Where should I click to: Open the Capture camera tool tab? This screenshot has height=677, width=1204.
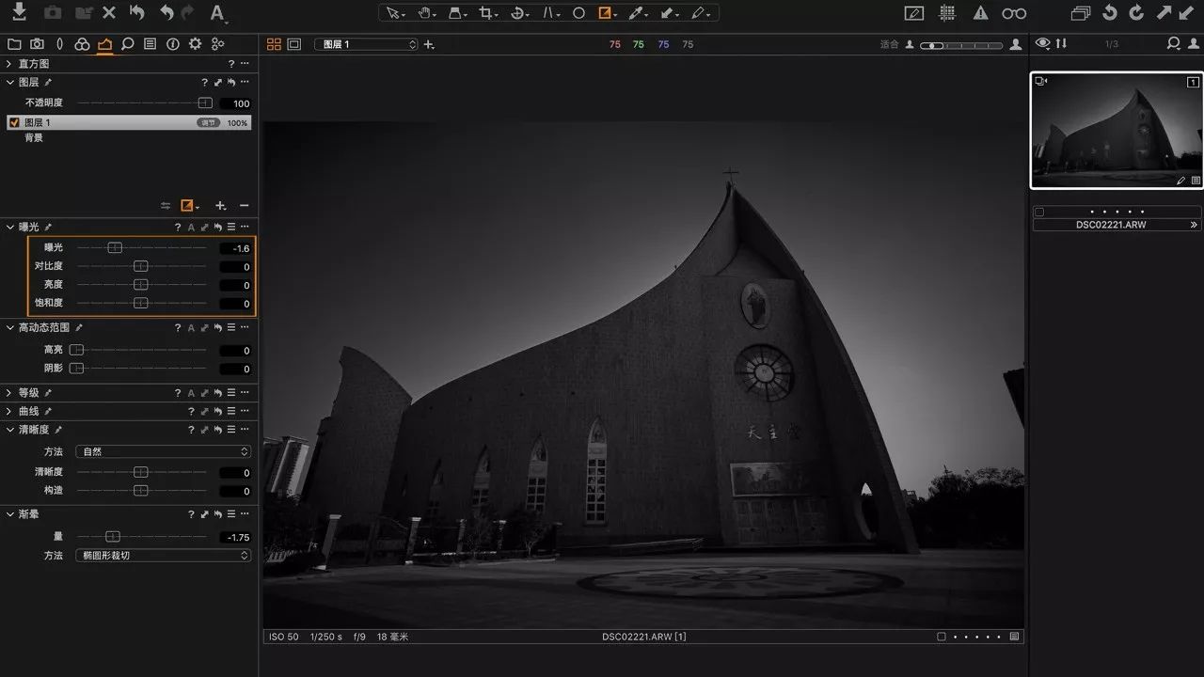37,44
